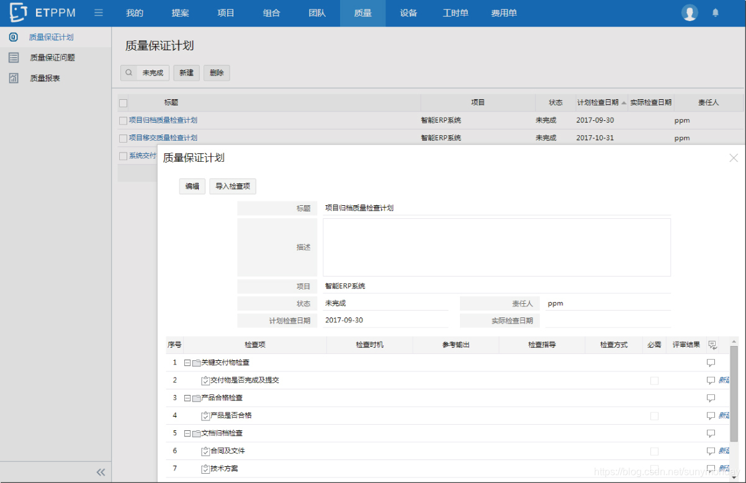Click the 质量保证问题 sidebar icon
Viewport: 746px width, 483px height.
14,58
